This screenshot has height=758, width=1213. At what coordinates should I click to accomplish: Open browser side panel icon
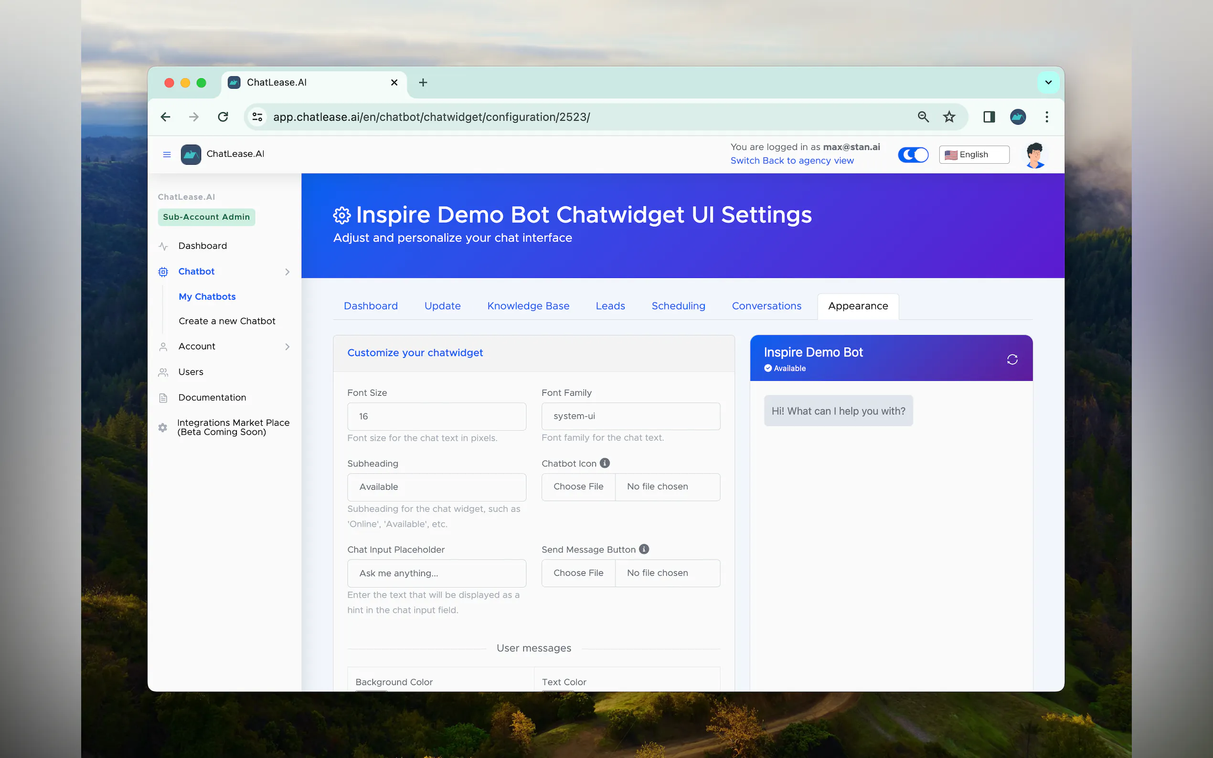click(989, 117)
